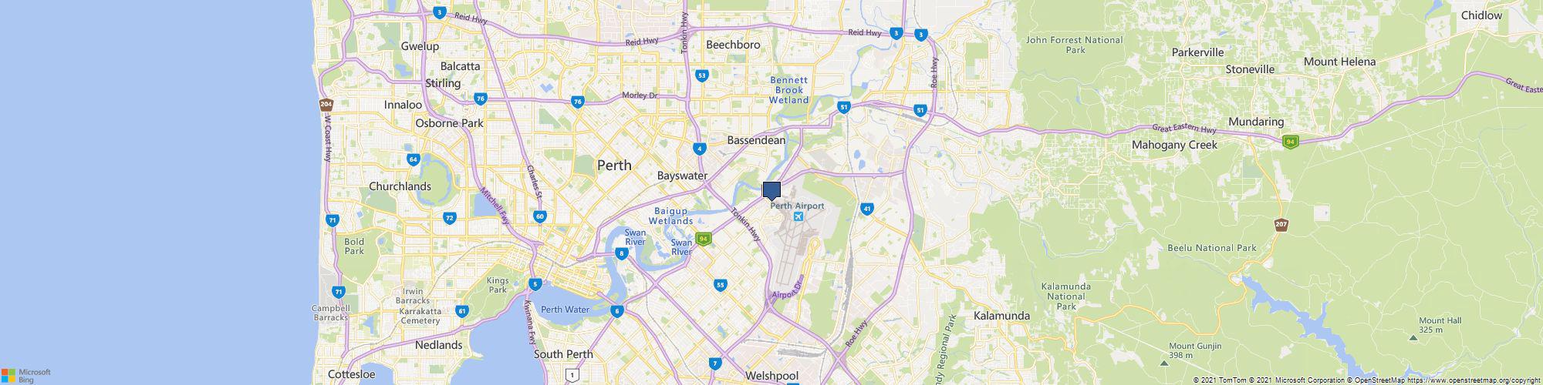Select the Kalamunda town label
The width and height of the screenshot is (1543, 385).
(x=1002, y=316)
